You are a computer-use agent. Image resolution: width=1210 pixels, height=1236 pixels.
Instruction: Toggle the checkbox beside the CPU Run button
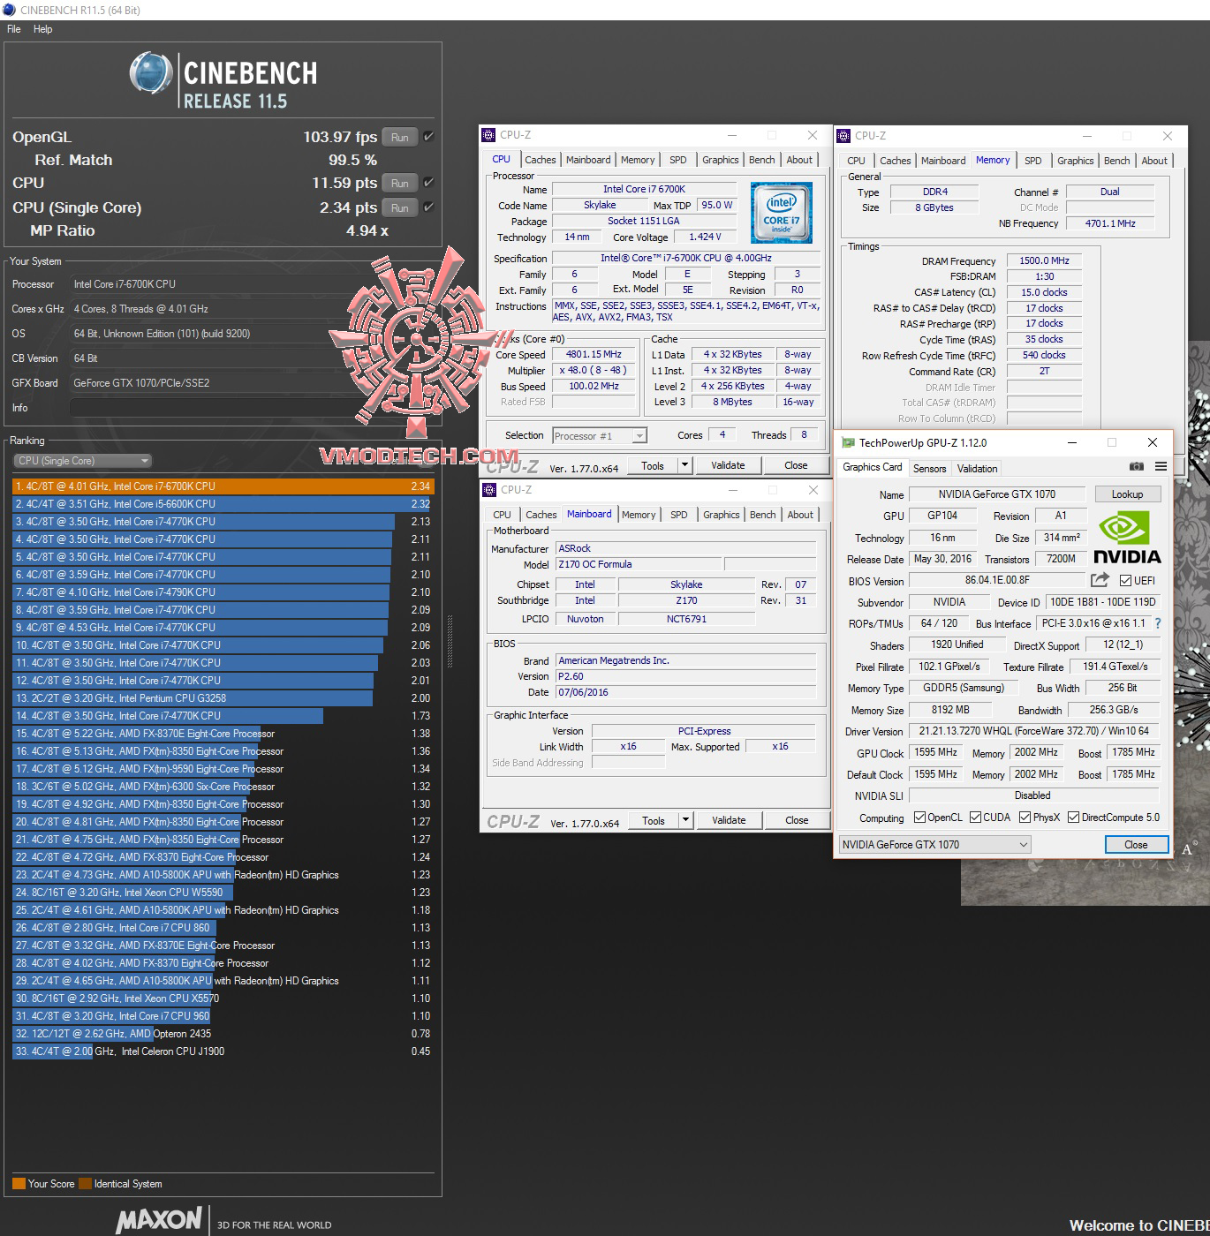coord(428,183)
